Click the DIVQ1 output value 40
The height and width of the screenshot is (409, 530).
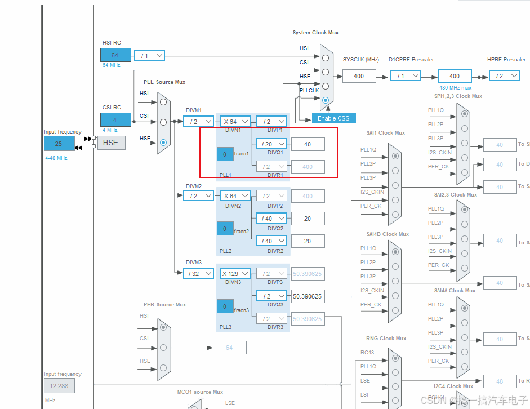(x=308, y=144)
